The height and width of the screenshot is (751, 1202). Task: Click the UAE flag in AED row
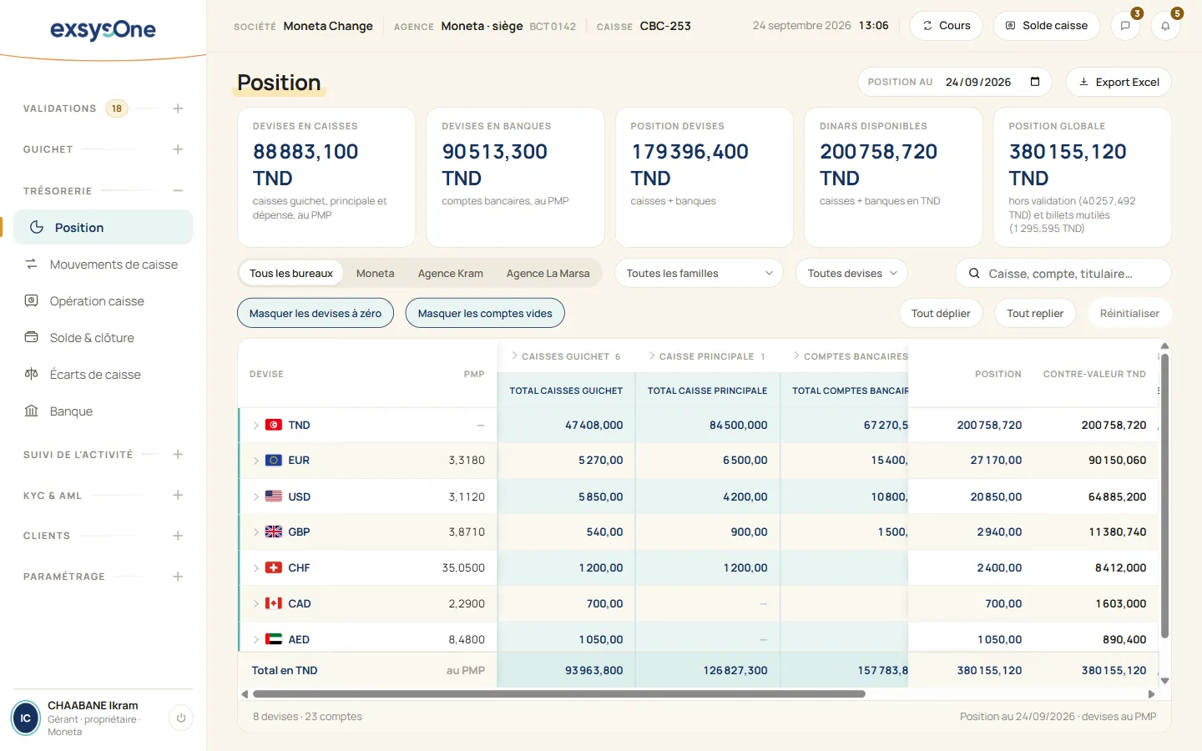pos(273,639)
